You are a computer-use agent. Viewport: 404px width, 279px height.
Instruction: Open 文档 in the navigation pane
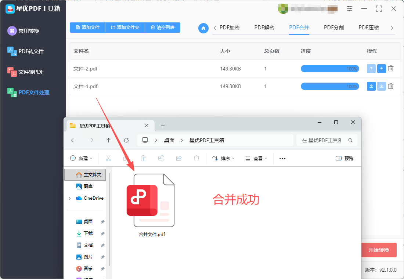pos(85,245)
